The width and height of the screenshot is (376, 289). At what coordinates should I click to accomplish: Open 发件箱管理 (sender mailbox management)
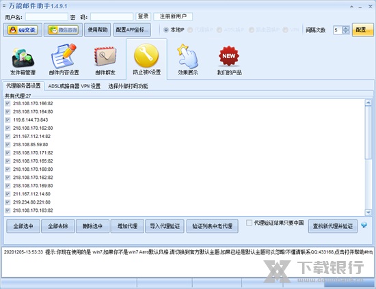[23, 61]
